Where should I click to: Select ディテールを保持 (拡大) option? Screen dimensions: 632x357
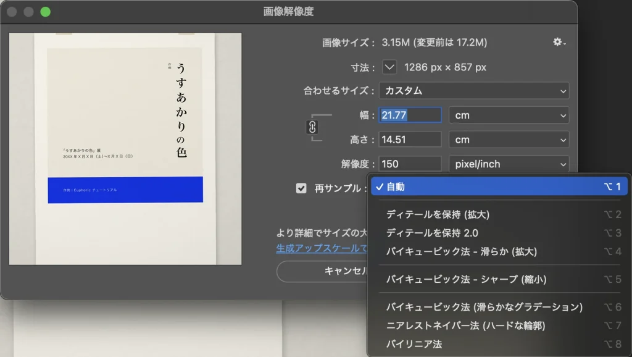499,214
